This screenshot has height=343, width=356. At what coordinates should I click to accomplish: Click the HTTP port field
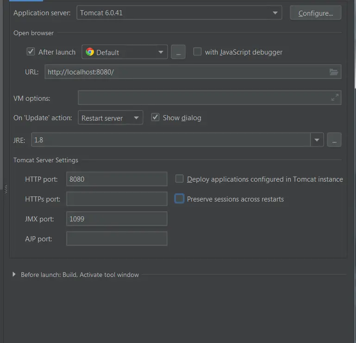[117, 179]
